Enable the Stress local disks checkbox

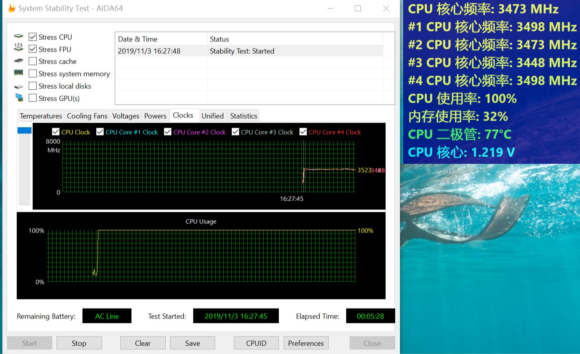click(x=33, y=86)
